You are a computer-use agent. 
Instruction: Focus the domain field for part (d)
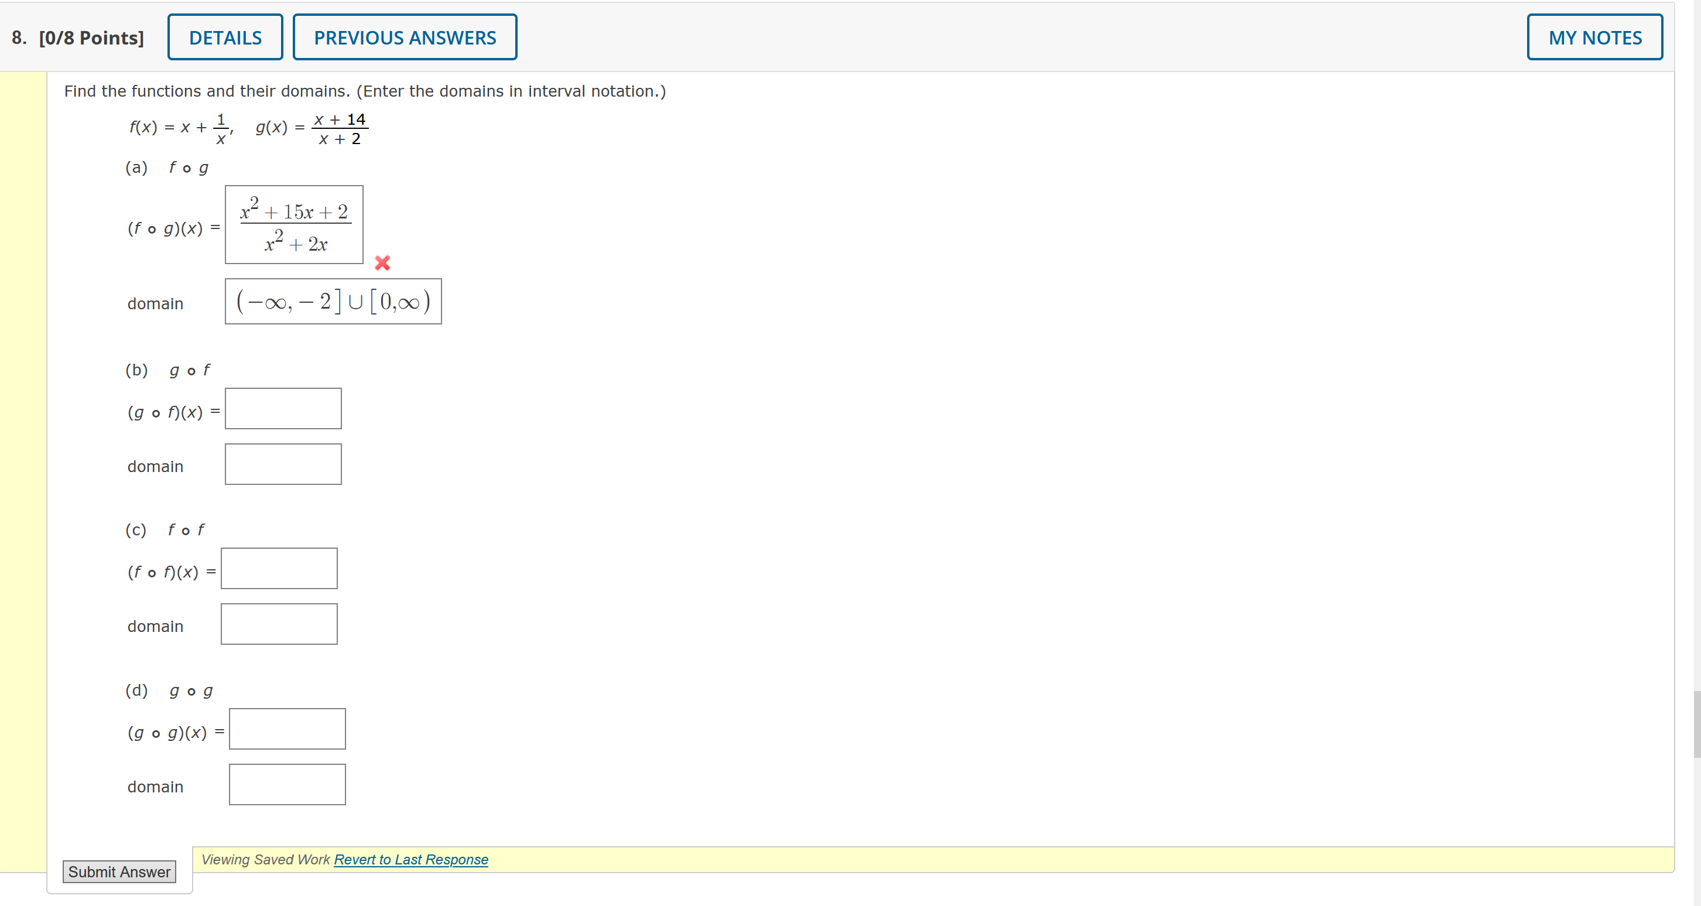(x=288, y=785)
